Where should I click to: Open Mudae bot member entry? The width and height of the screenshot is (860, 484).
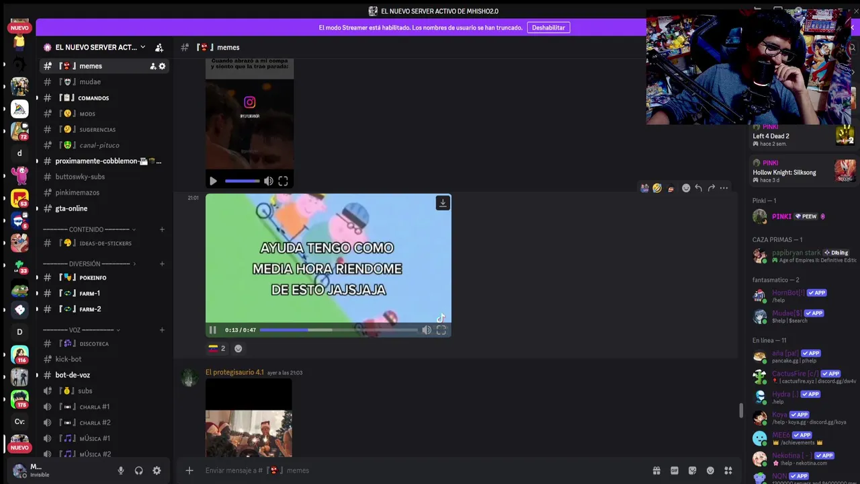click(x=802, y=316)
